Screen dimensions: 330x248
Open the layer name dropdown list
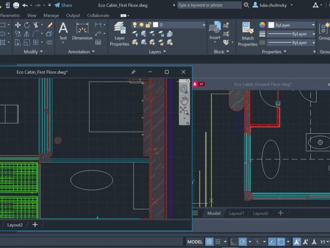[x=204, y=25]
